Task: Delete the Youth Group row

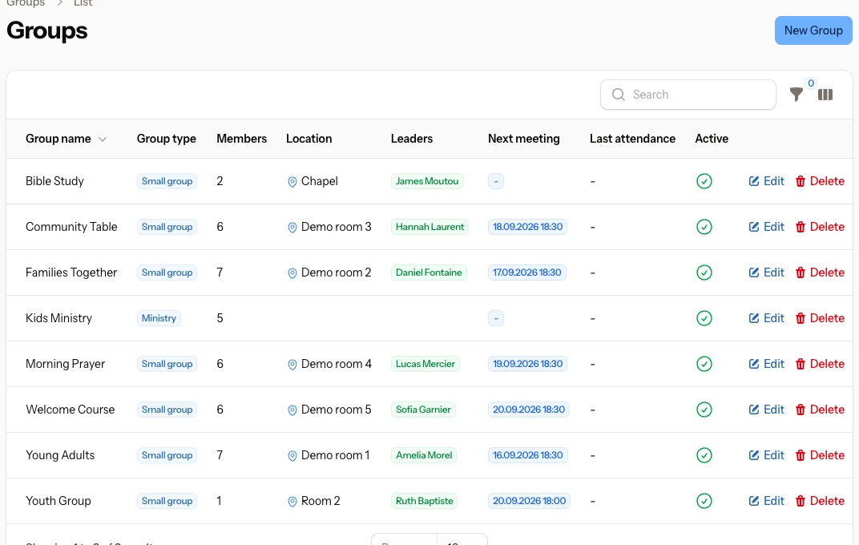Action: 820,501
